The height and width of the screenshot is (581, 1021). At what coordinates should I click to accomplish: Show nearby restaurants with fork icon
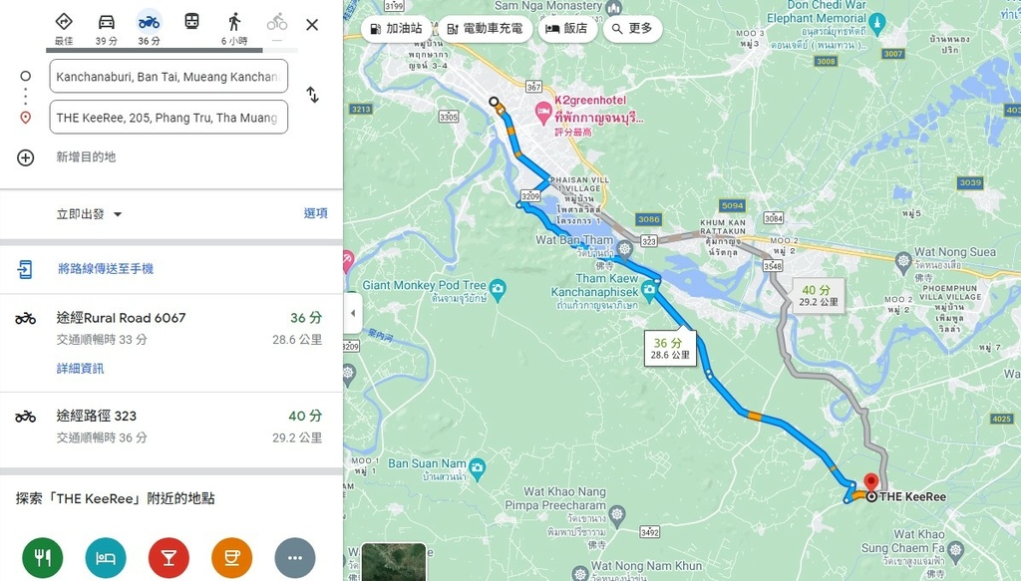pyautogui.click(x=42, y=557)
